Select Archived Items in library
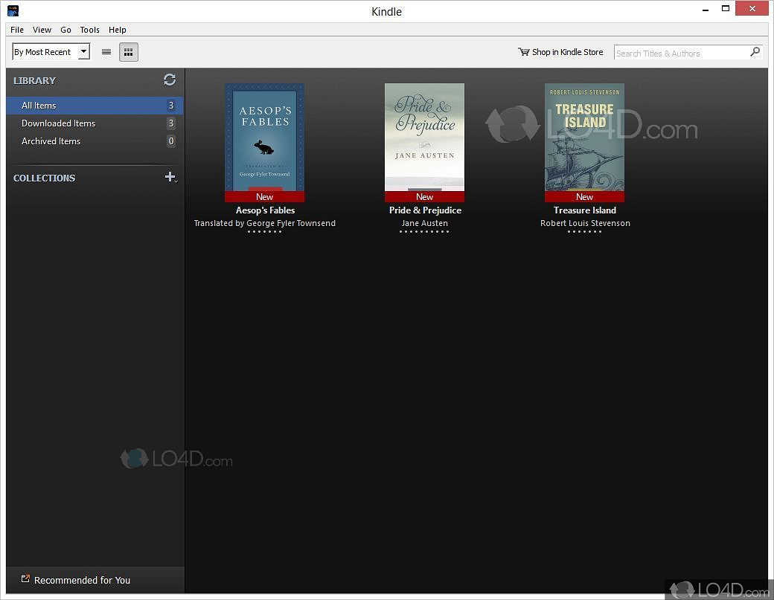Image resolution: width=774 pixels, height=600 pixels. pos(95,141)
